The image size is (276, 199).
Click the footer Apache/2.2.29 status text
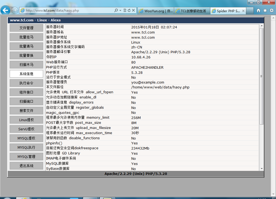click(x=136, y=174)
